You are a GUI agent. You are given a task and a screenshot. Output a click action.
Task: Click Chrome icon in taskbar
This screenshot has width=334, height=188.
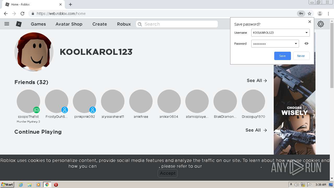pos(47,185)
